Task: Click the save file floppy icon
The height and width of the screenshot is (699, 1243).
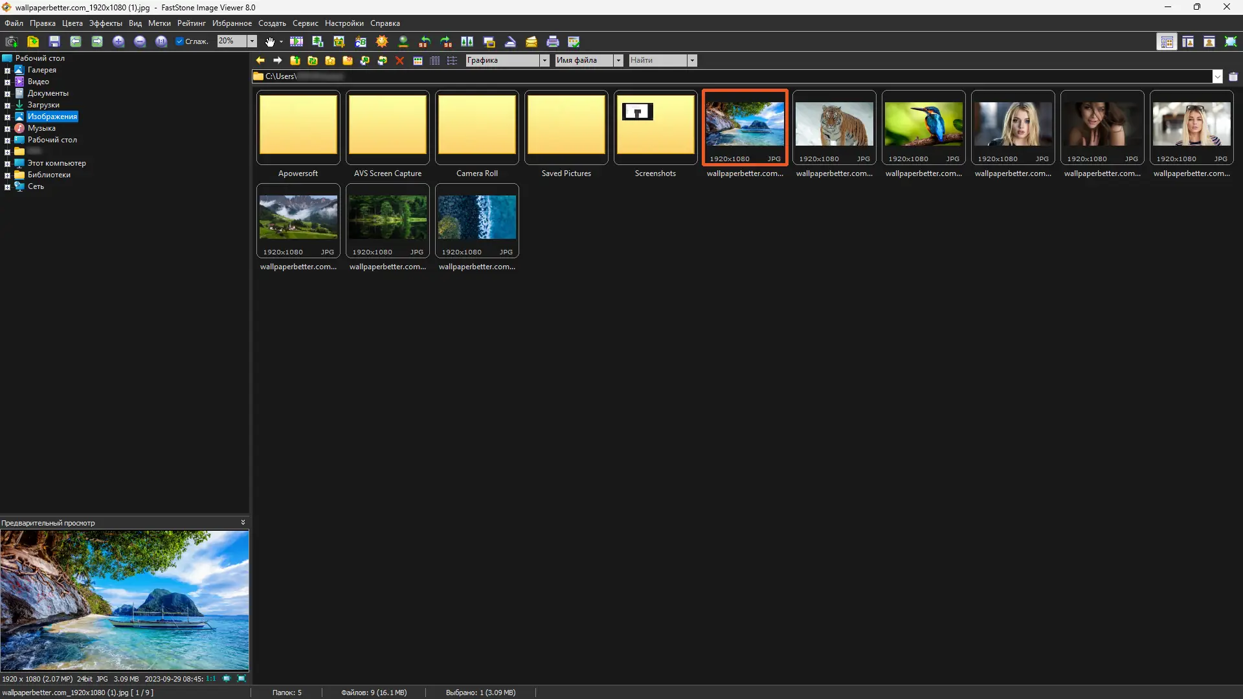Action: [x=54, y=41]
